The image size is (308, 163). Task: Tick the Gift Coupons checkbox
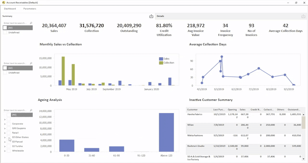8,128
